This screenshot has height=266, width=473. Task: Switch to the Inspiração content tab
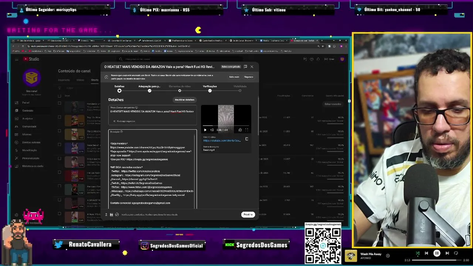pos(64,80)
